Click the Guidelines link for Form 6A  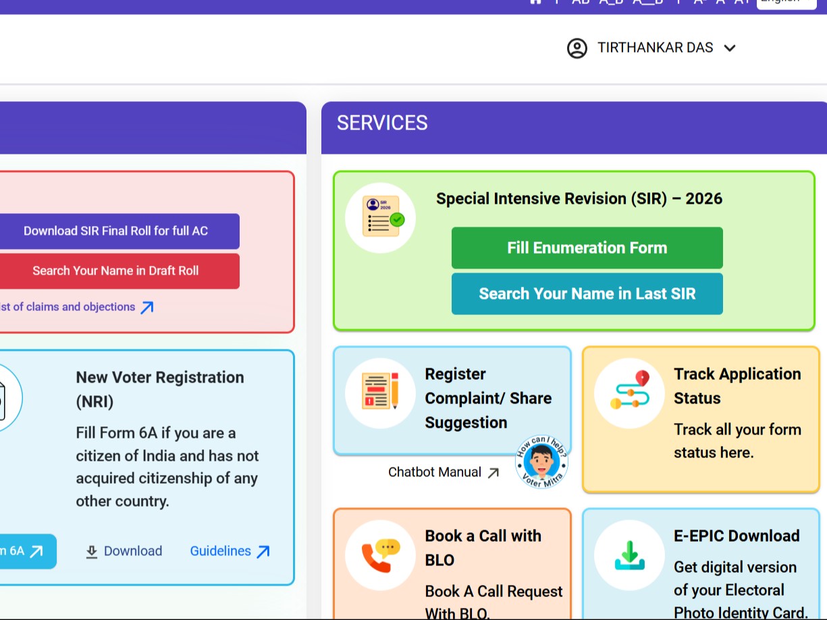point(221,551)
